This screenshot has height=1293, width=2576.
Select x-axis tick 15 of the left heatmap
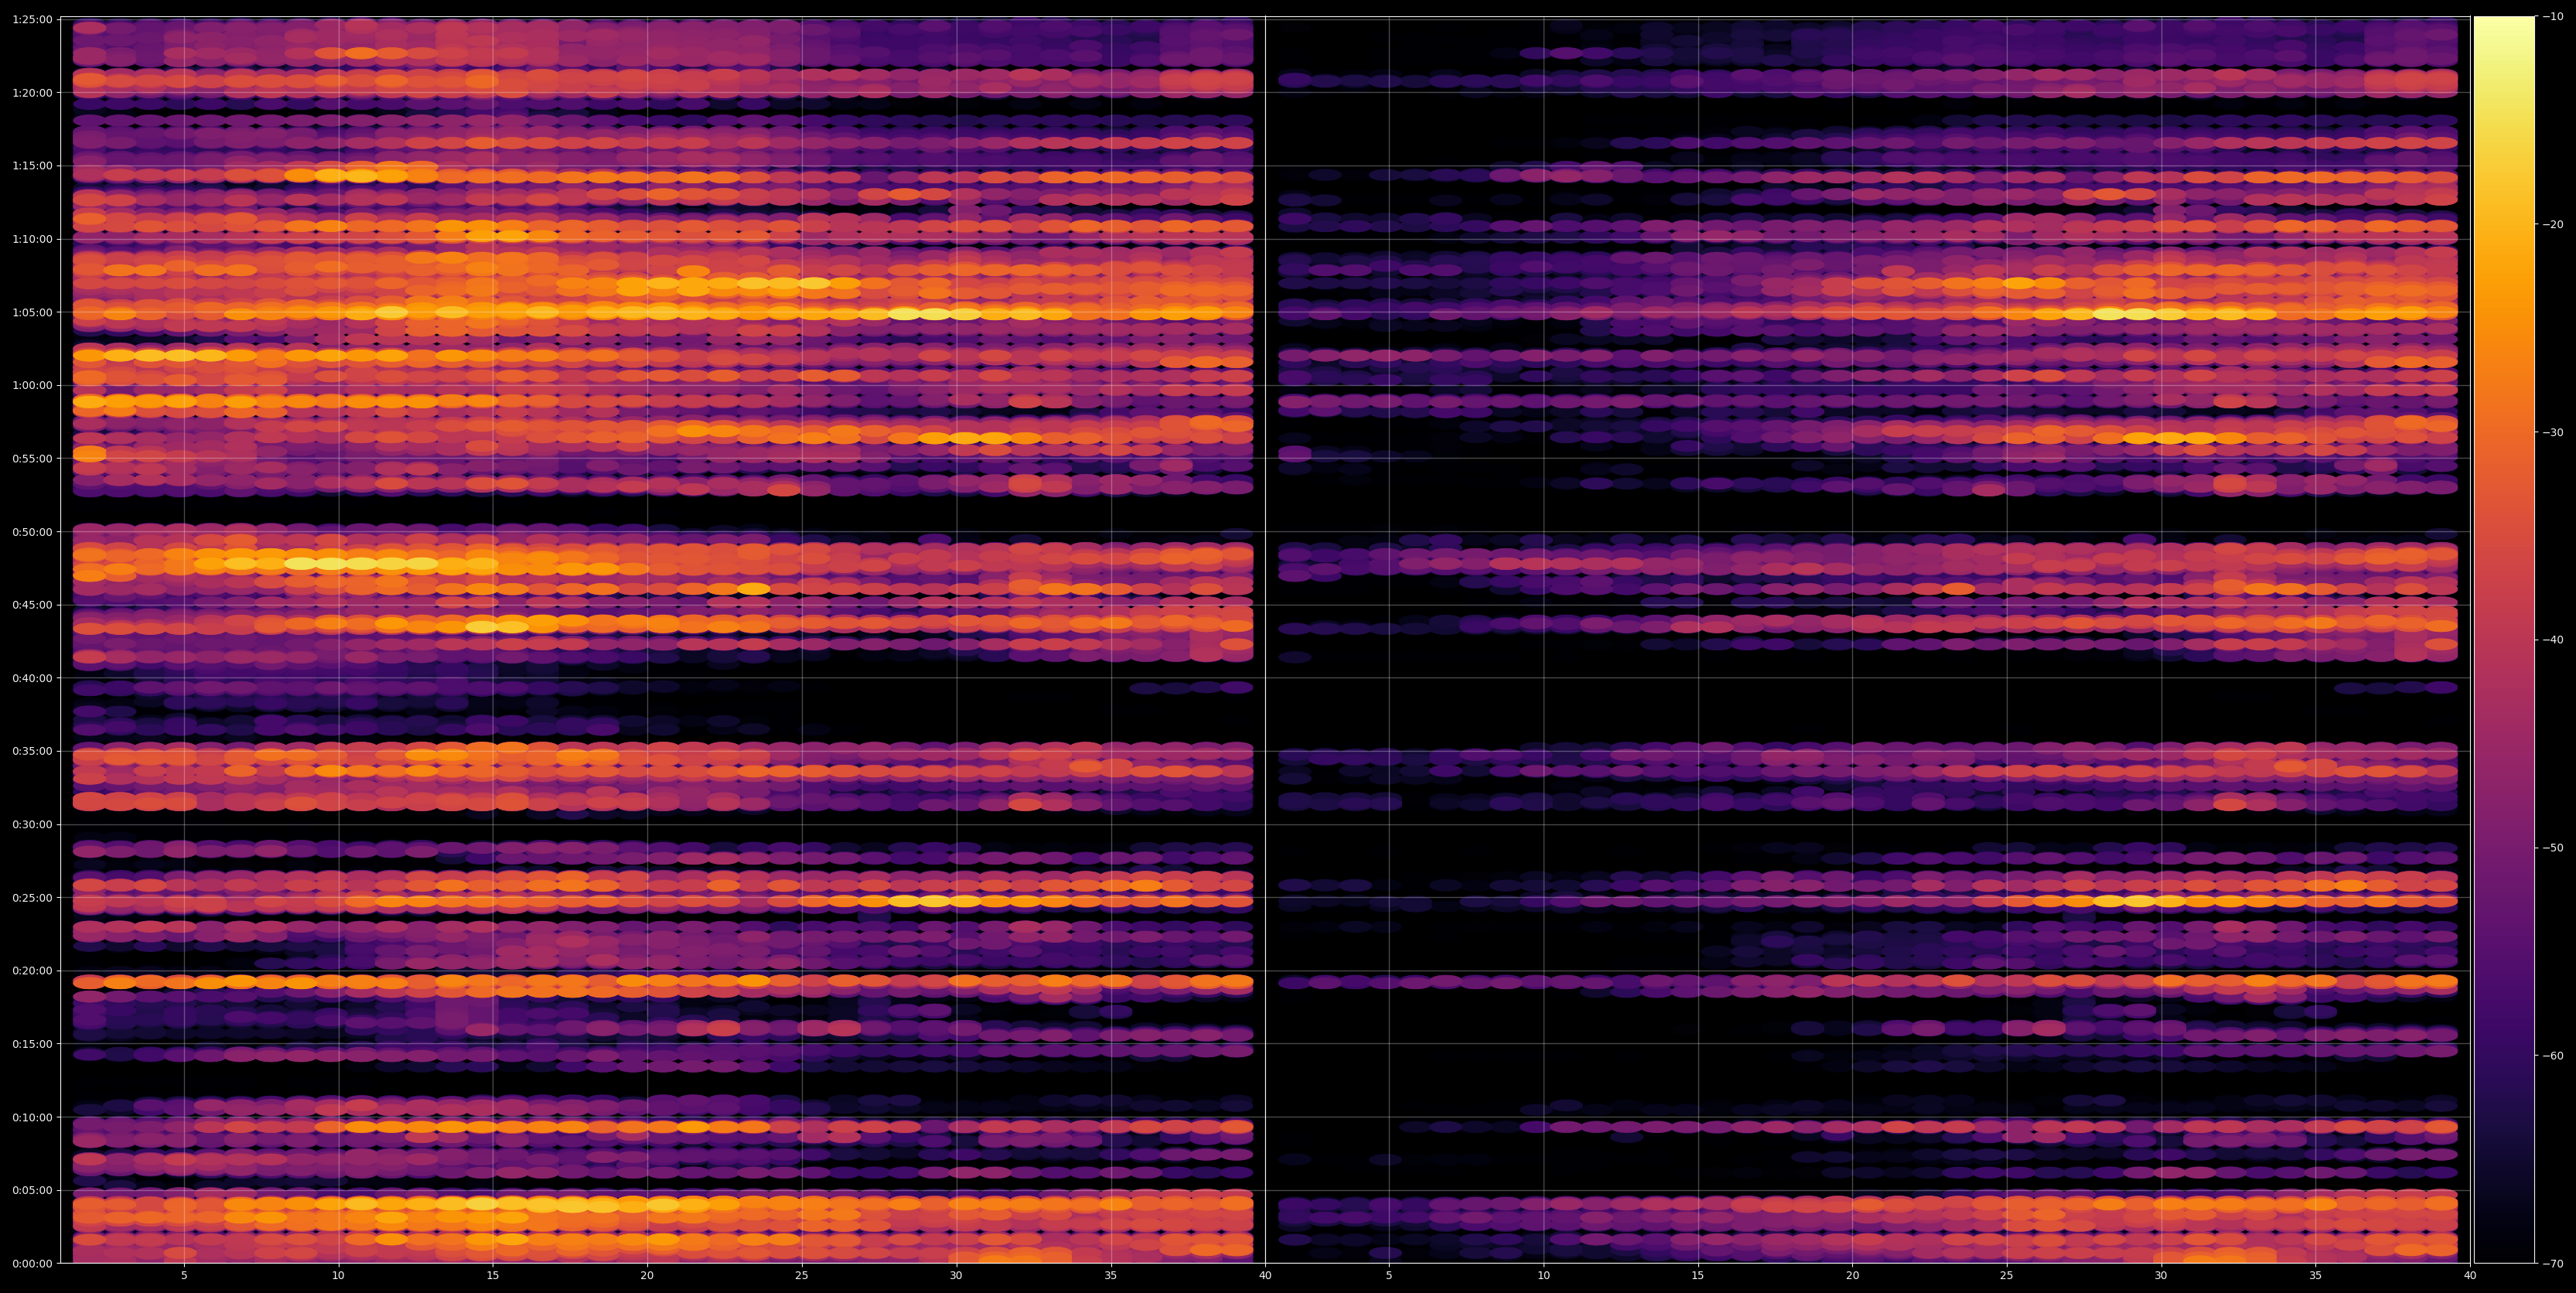coord(493,1276)
